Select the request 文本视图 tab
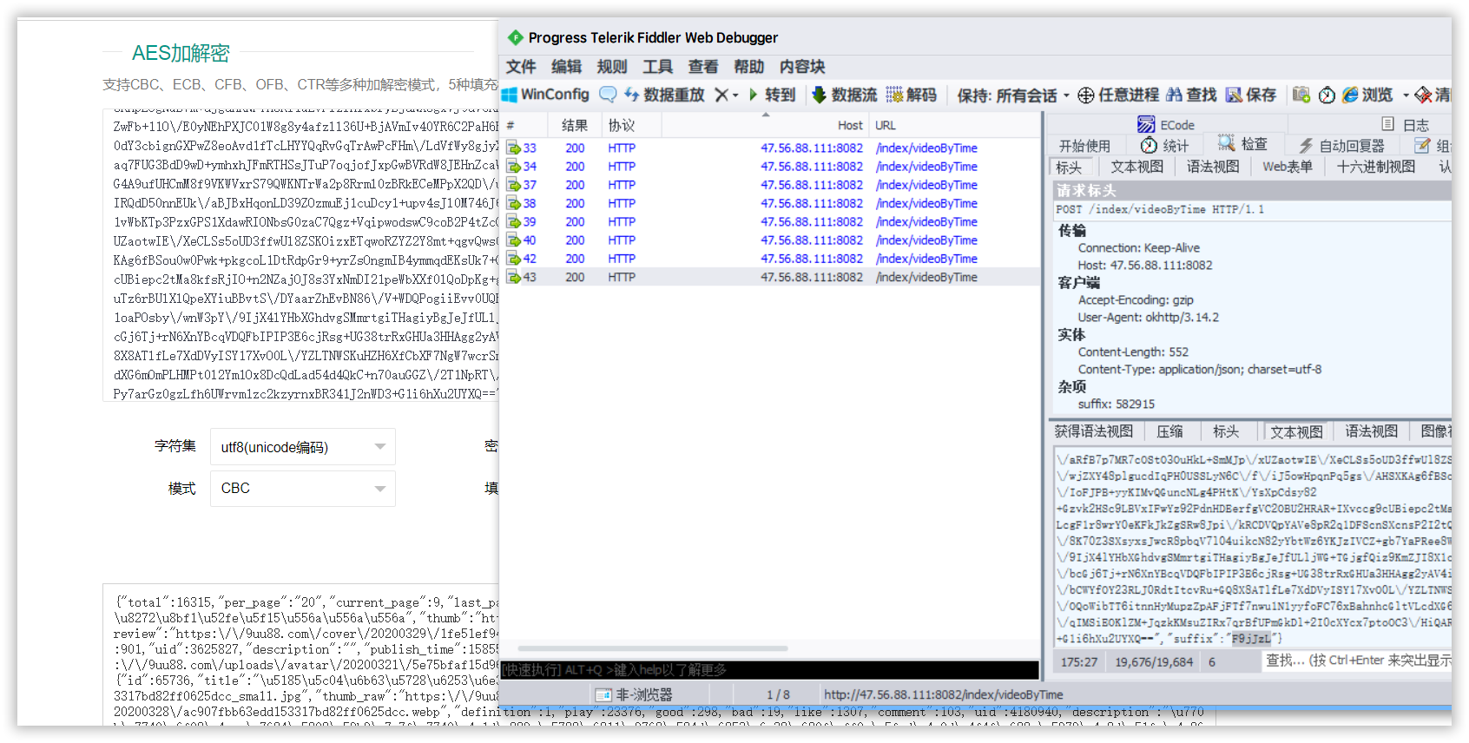This screenshot has width=1469, height=743. click(1136, 167)
